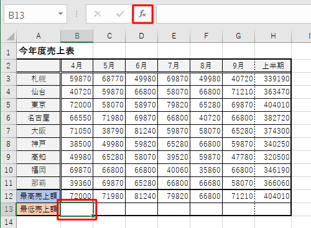Cancel entry with the X icon
The image size is (311, 228).
[98, 14]
